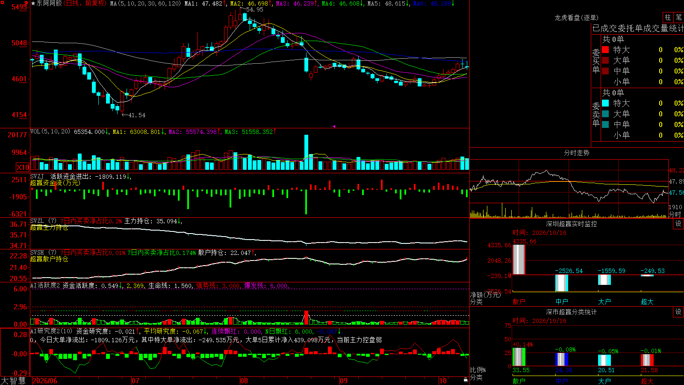Click the star icon before 东阿阿胶
This screenshot has width=684, height=385.
point(33,3)
